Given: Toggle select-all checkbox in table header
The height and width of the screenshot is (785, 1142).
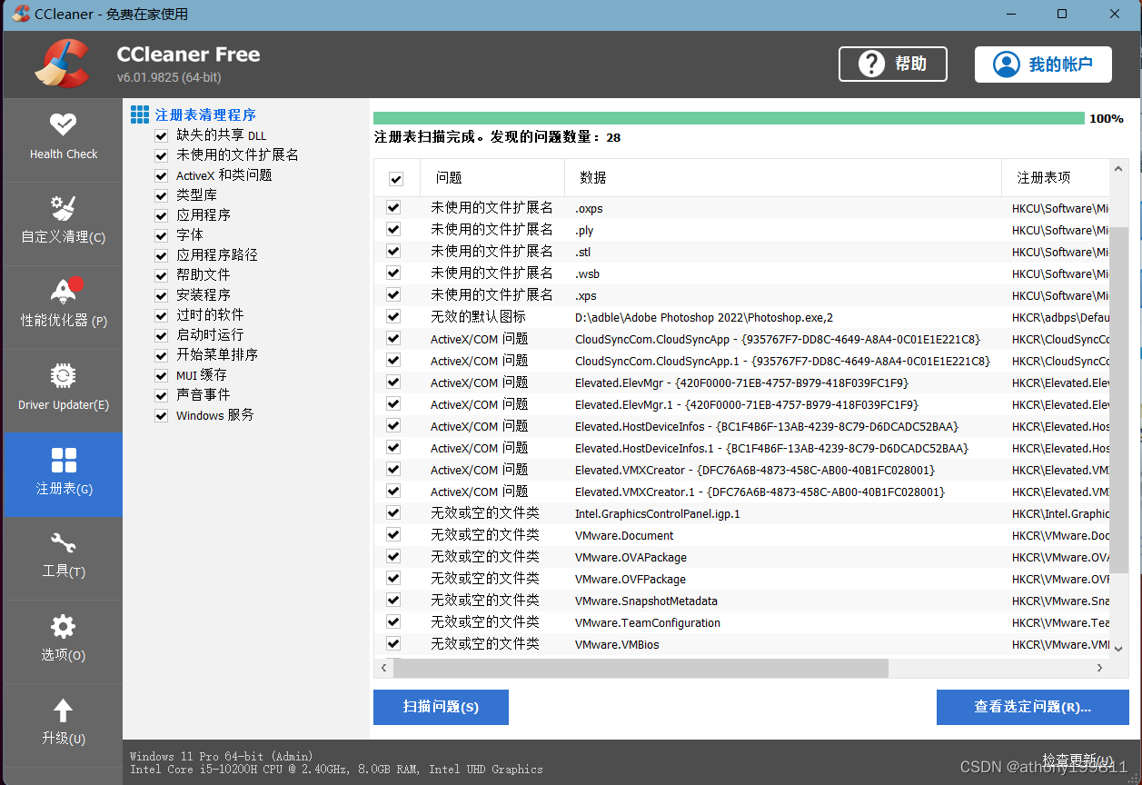Looking at the screenshot, I should [x=396, y=179].
